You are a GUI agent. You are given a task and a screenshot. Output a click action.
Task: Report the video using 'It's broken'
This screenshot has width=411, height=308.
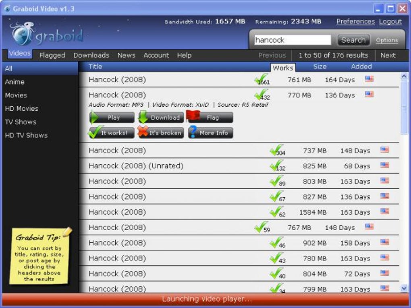coord(161,132)
